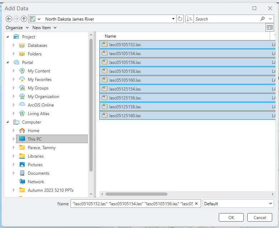Viewport: 279px width, 228px height.
Task: Click the horizontal scrollbar thumb in file list
Action: (136, 194)
